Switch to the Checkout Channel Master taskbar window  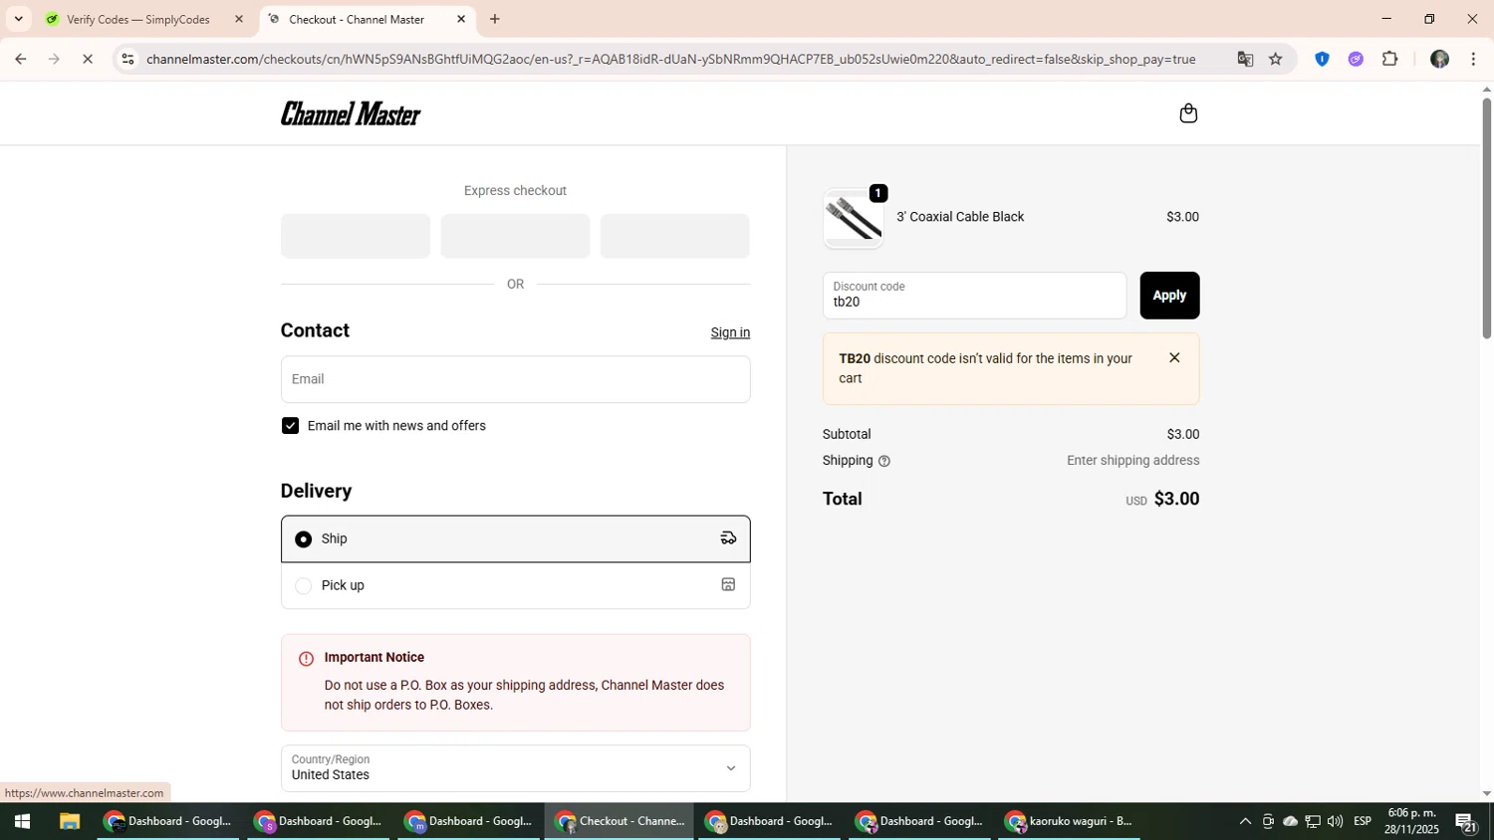[x=620, y=821]
